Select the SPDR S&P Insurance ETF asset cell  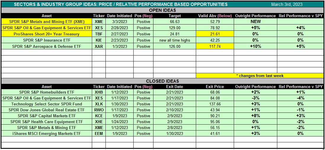47,40
